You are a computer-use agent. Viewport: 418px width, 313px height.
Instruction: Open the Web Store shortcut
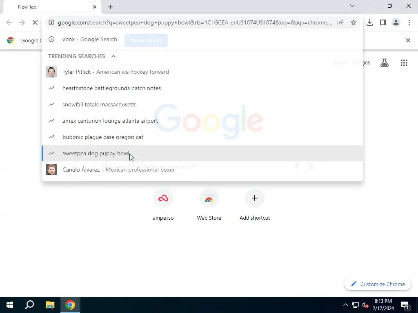click(x=209, y=205)
